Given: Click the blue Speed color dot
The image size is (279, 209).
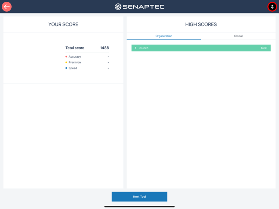Looking at the screenshot, I should pos(66,68).
